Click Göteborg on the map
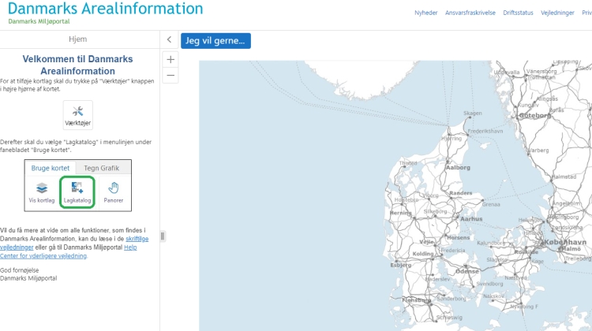 (535, 115)
